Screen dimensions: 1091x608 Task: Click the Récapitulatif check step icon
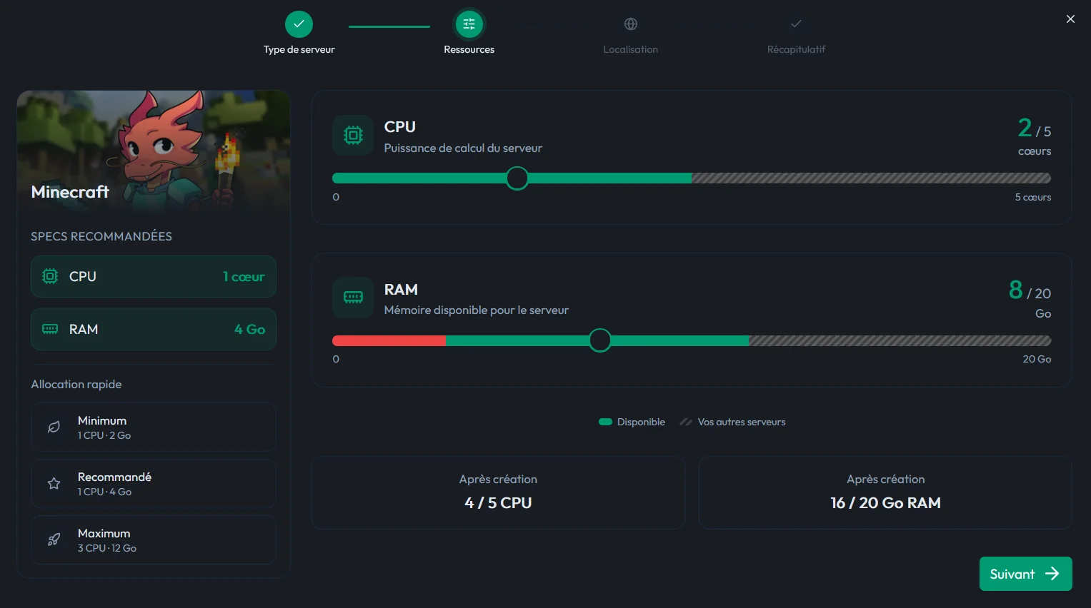click(796, 24)
